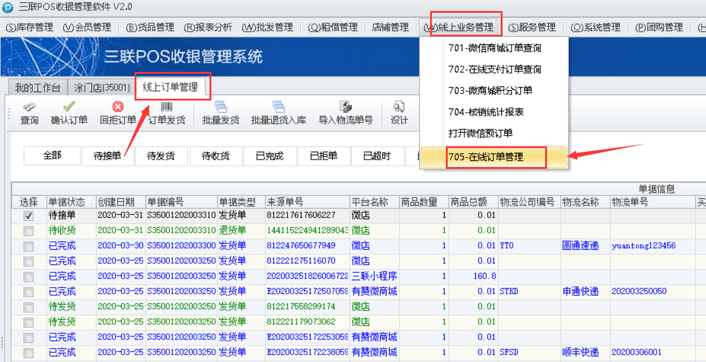Switch to the 我的工作台 tab

click(x=38, y=88)
